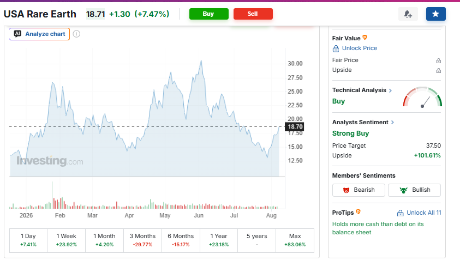Expand Analysts Sentiment via its chevron

392,123
